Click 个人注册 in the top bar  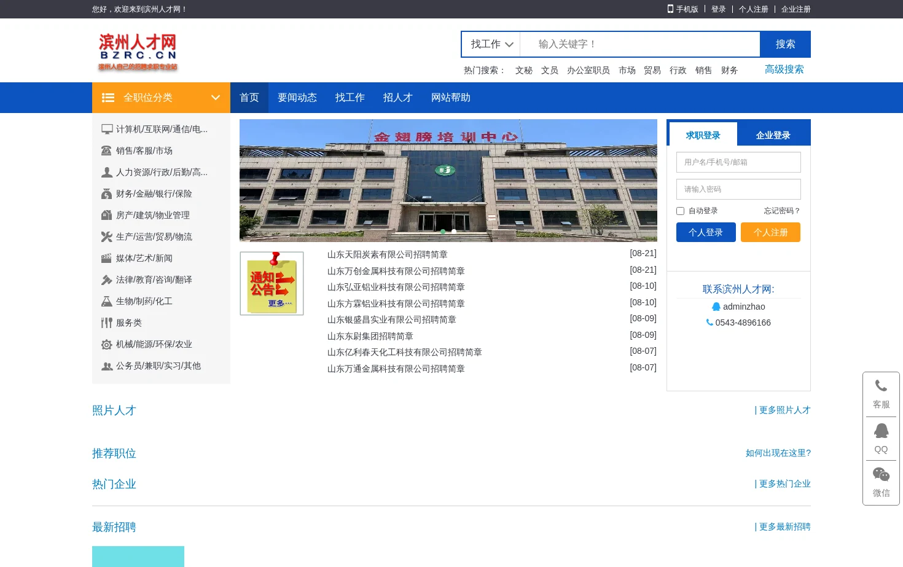[x=754, y=9]
